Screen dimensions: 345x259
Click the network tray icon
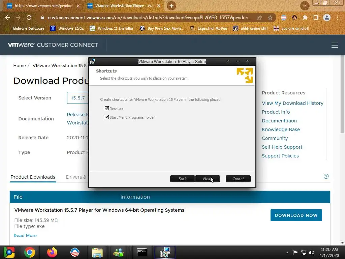(x=304, y=252)
